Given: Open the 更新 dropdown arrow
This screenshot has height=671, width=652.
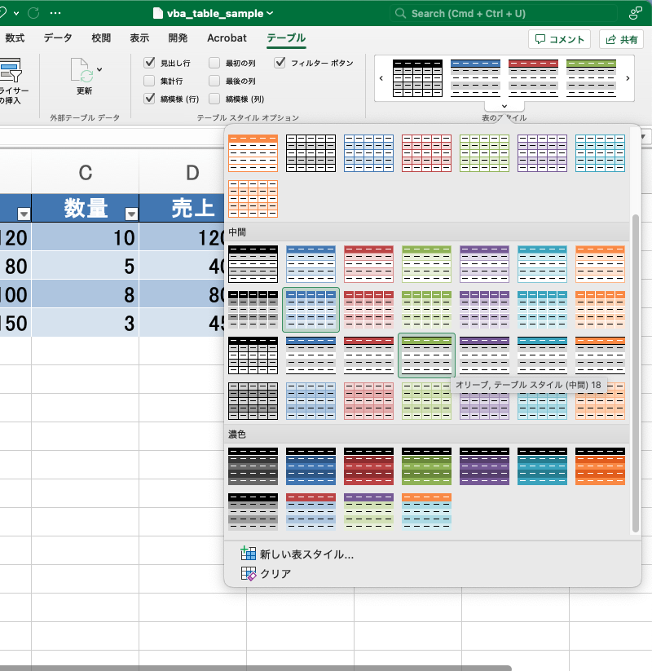Looking at the screenshot, I should point(99,69).
